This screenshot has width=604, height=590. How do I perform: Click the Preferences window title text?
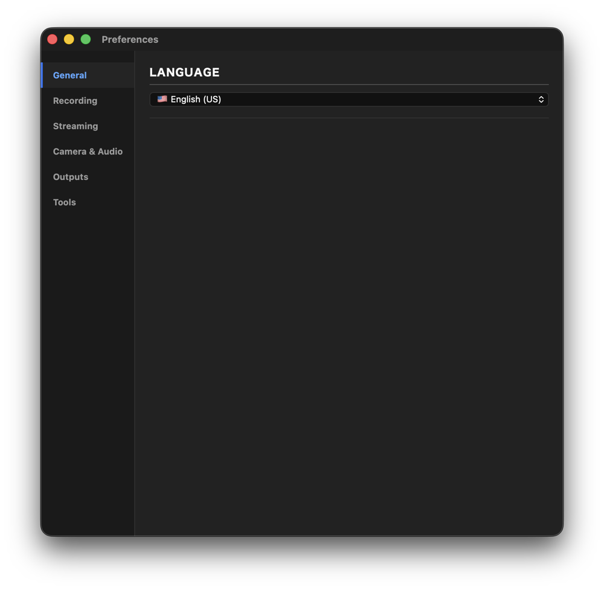click(x=130, y=39)
